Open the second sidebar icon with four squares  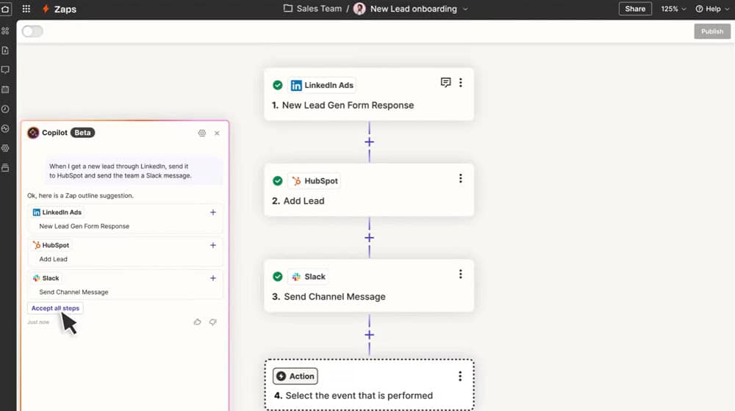click(x=5, y=31)
